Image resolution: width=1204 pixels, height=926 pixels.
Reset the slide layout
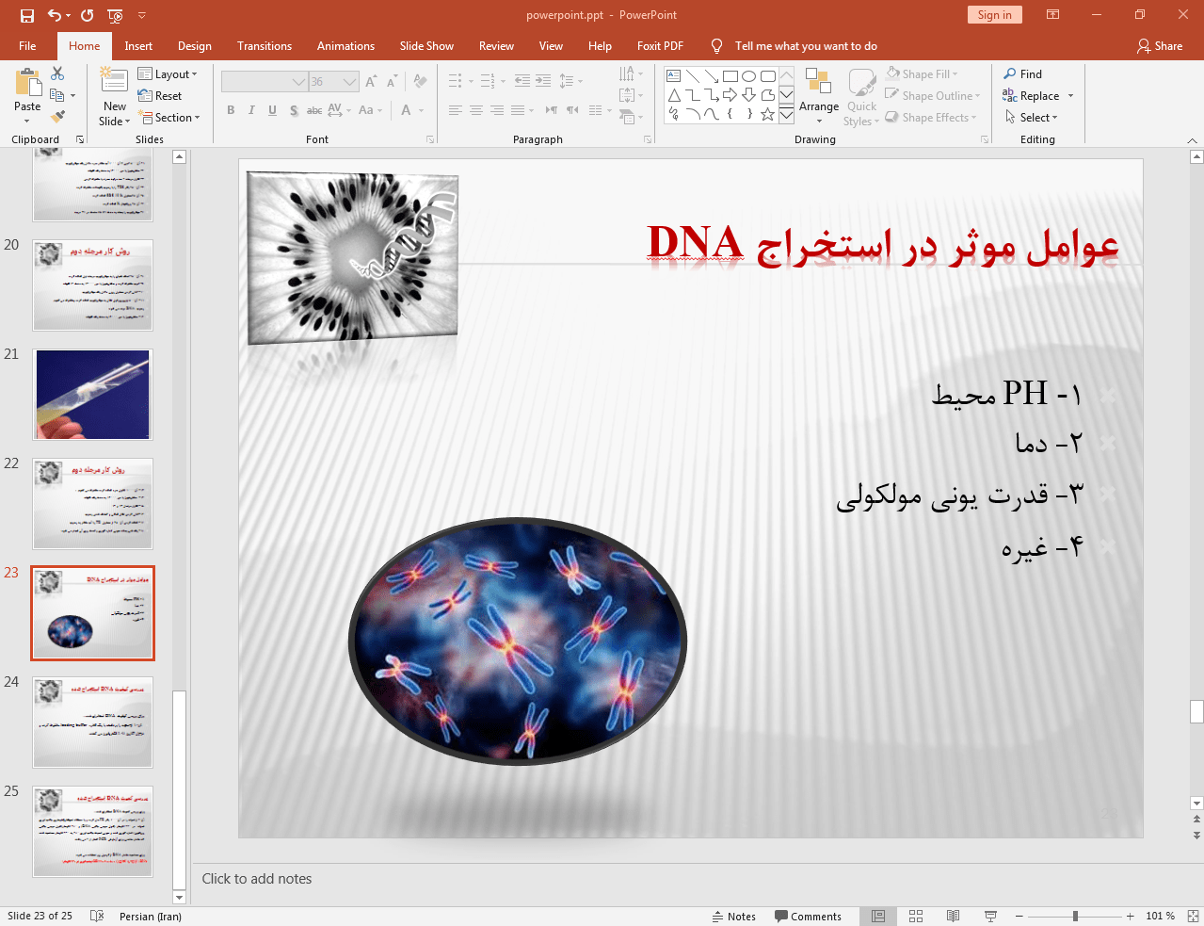tap(160, 95)
